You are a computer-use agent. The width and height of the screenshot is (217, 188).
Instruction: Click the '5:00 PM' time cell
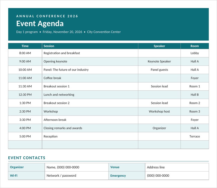coord(25,136)
